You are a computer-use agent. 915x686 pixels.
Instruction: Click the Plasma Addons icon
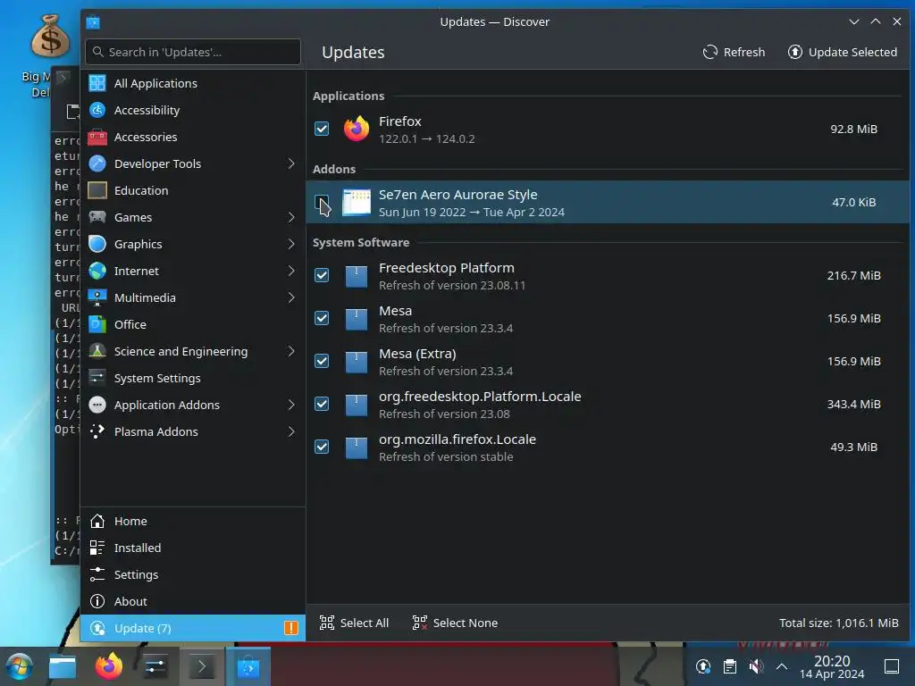(97, 431)
